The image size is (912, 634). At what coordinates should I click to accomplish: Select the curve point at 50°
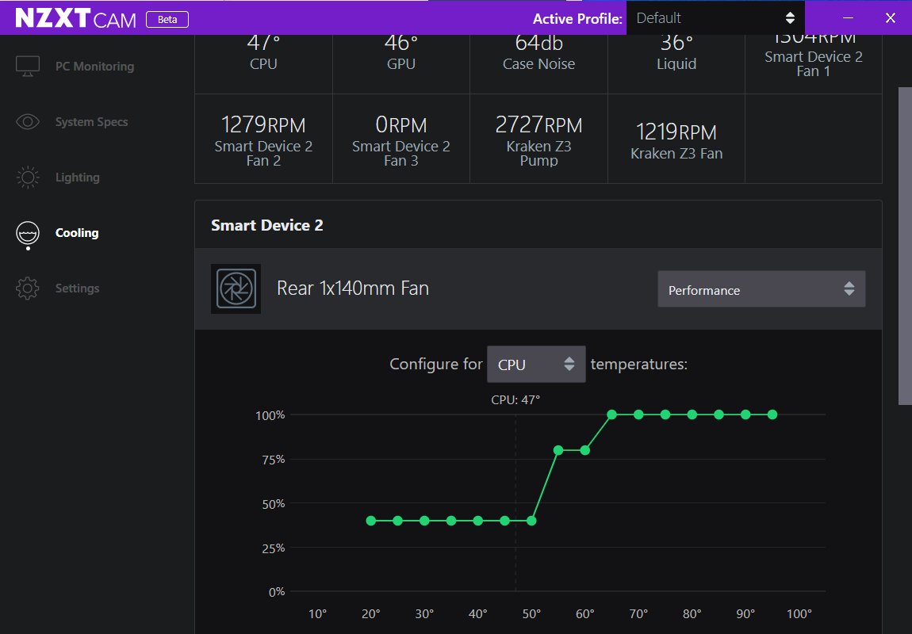coord(531,521)
